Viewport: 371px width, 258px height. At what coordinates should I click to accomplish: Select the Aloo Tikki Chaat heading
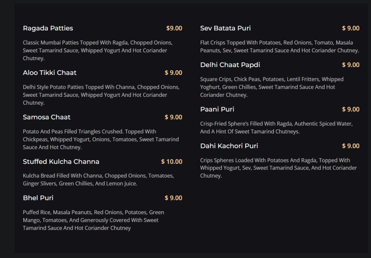click(50, 73)
